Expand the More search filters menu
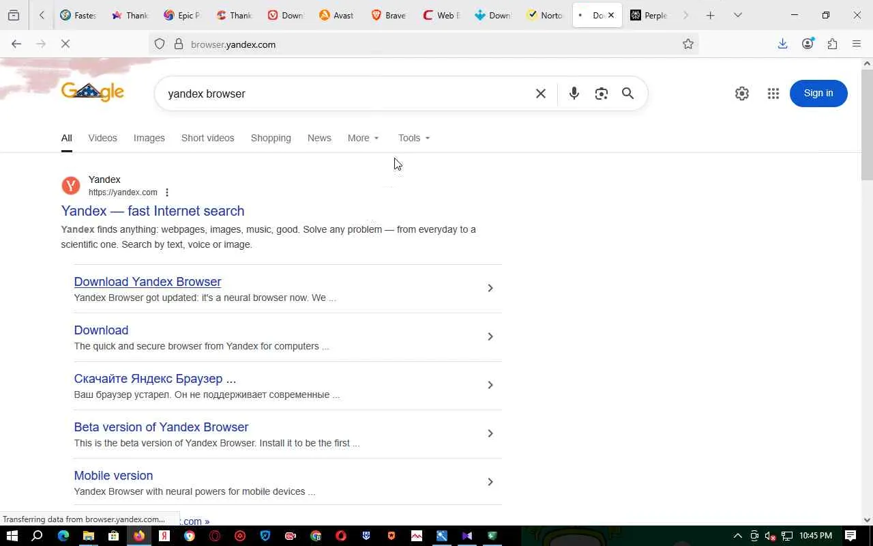Viewport: 873px width, 546px height. (363, 138)
